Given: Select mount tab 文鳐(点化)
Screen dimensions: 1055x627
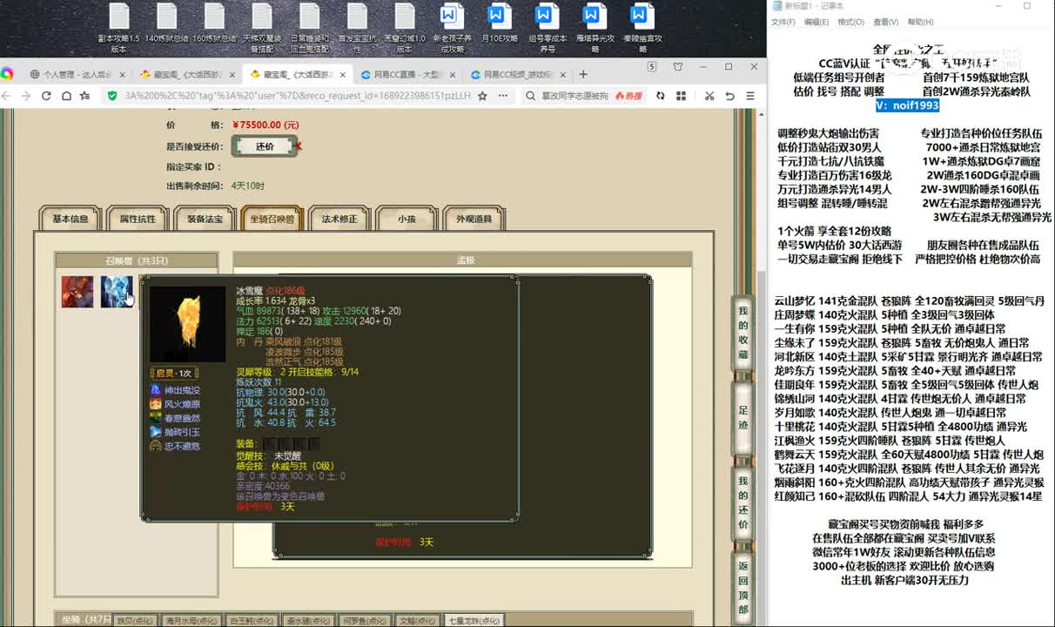Looking at the screenshot, I should coord(417,621).
